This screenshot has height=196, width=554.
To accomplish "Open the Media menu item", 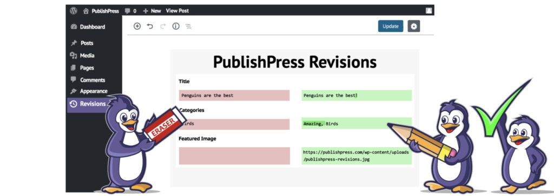I will (x=87, y=56).
